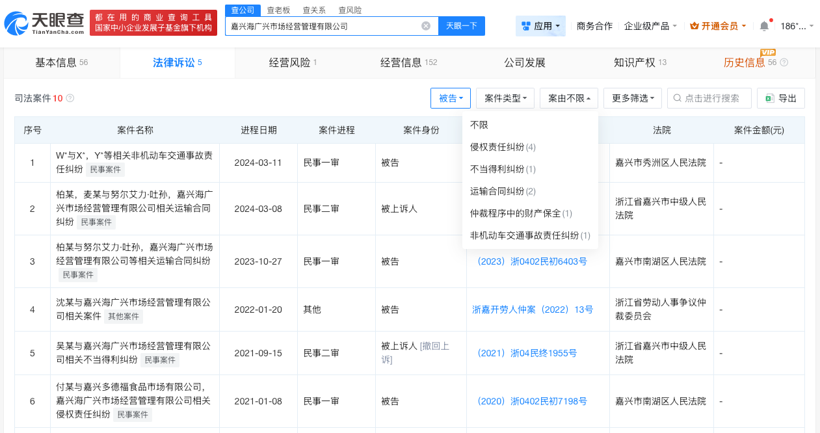The width and height of the screenshot is (820, 433).
Task: Filter by 侵权责任纠纷 (4)
Action: click(x=530, y=147)
